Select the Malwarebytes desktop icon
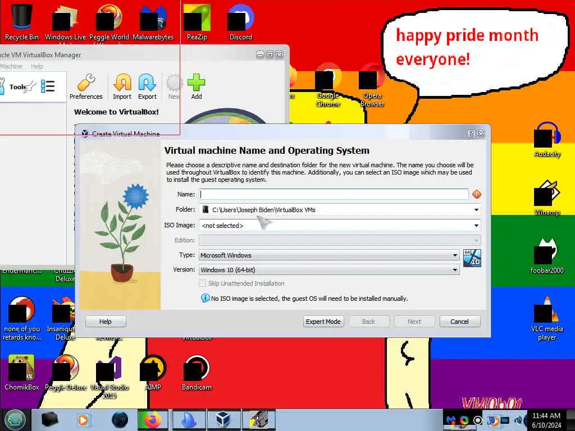This screenshot has width=575, height=431. pyautogui.click(x=153, y=22)
